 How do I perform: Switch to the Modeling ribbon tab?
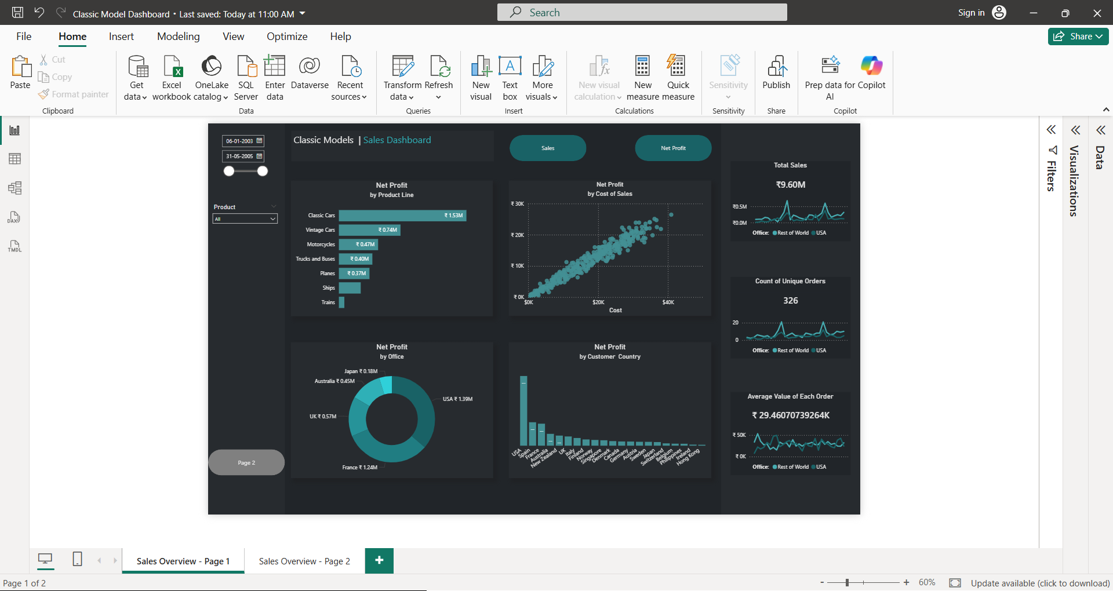[178, 36]
